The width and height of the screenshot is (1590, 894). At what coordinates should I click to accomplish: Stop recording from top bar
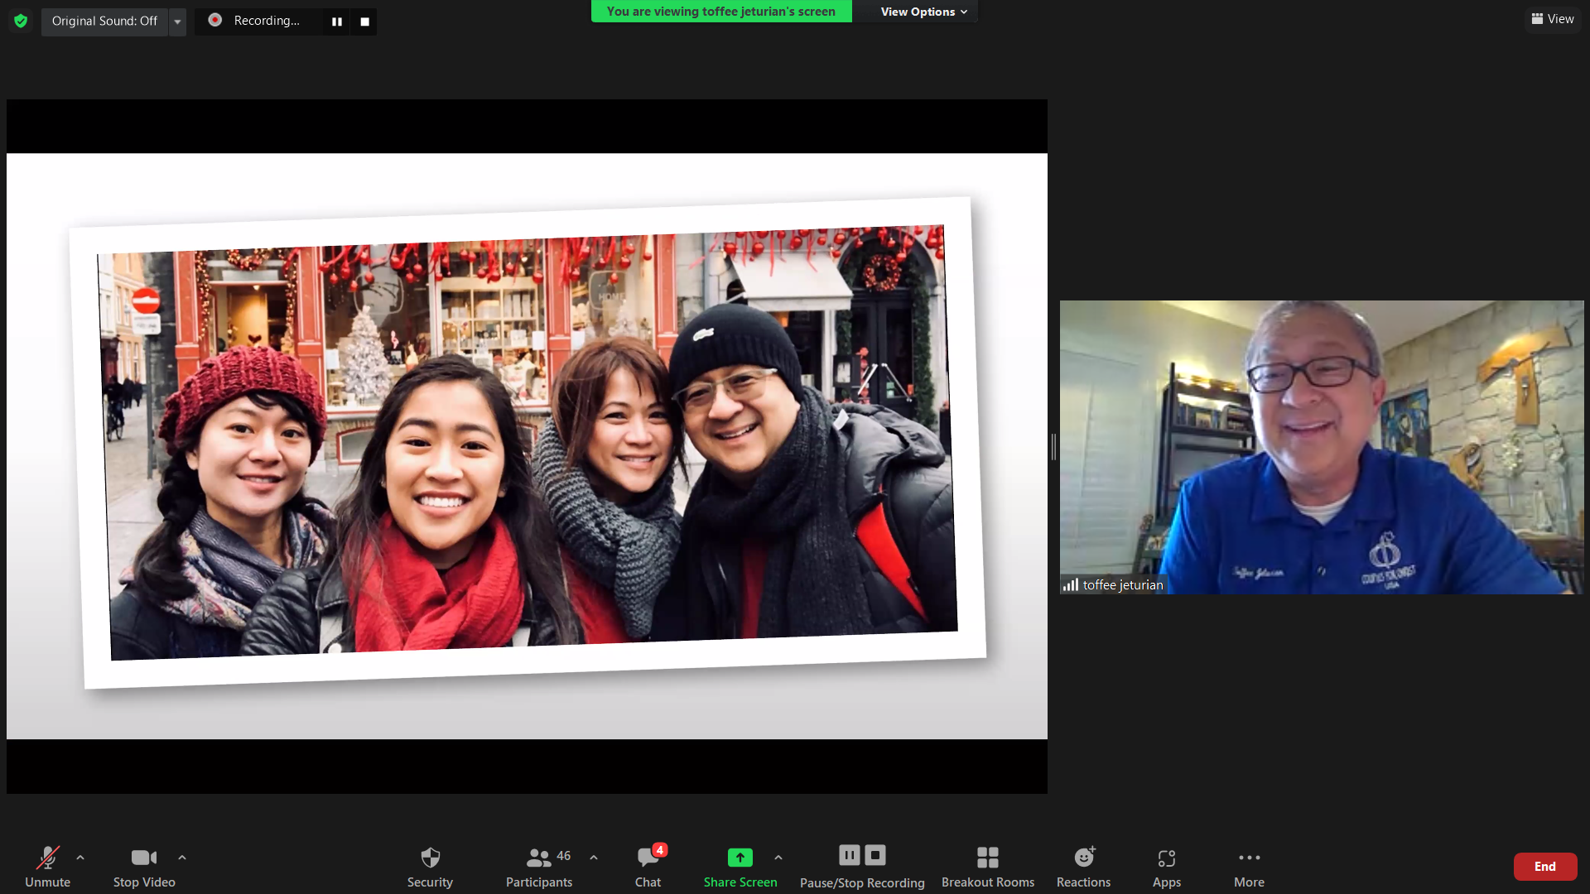click(x=364, y=22)
